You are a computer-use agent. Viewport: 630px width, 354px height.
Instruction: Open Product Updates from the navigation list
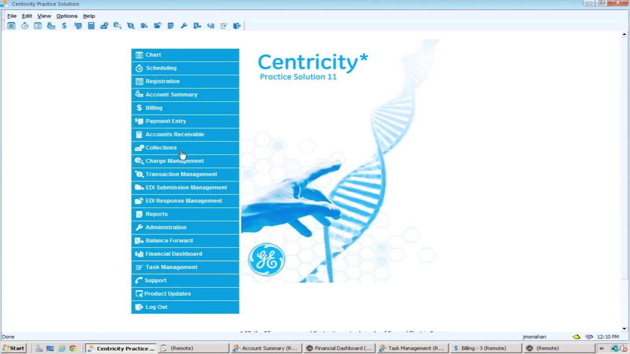pyautogui.click(x=185, y=294)
